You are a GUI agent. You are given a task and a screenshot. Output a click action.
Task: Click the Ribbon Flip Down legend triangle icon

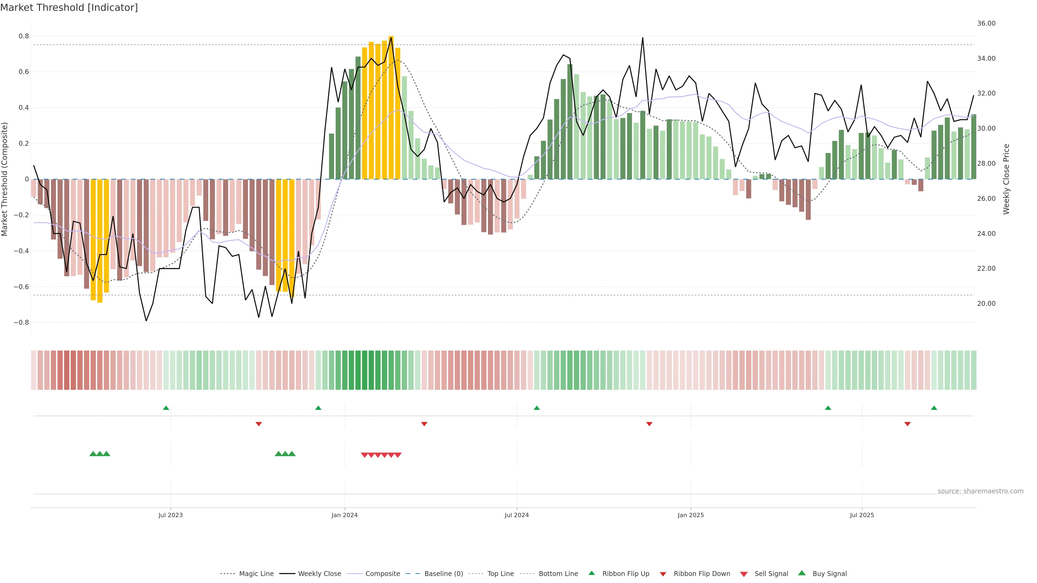[663, 574]
